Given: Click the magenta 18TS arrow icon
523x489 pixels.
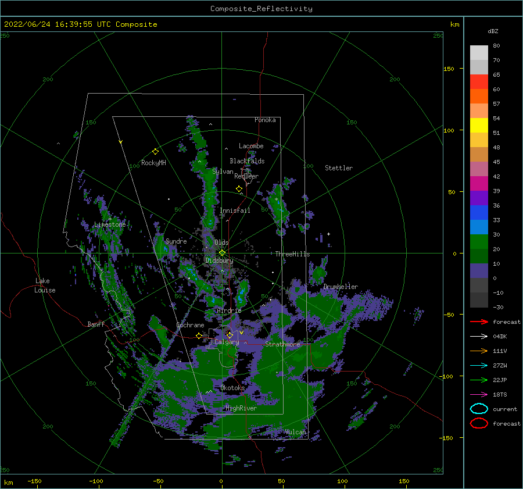Looking at the screenshot, I should click(x=479, y=395).
